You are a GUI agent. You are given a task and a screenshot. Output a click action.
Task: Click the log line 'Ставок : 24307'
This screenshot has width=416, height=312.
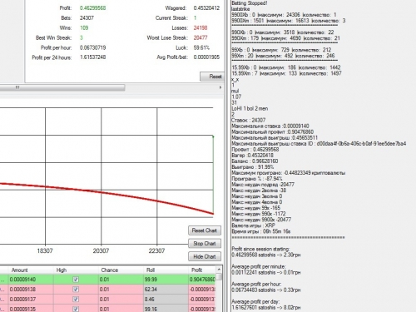pyautogui.click(x=249, y=120)
